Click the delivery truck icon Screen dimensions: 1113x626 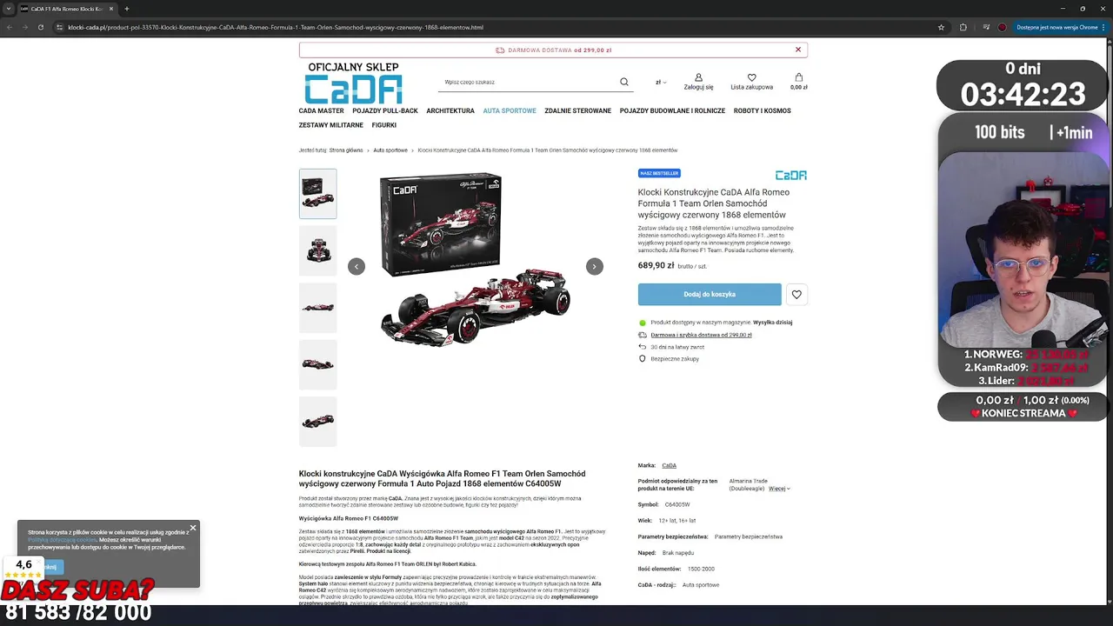[643, 335]
